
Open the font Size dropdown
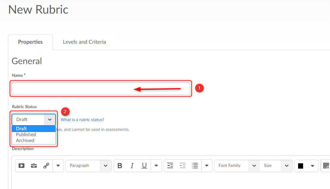pyautogui.click(x=276, y=166)
